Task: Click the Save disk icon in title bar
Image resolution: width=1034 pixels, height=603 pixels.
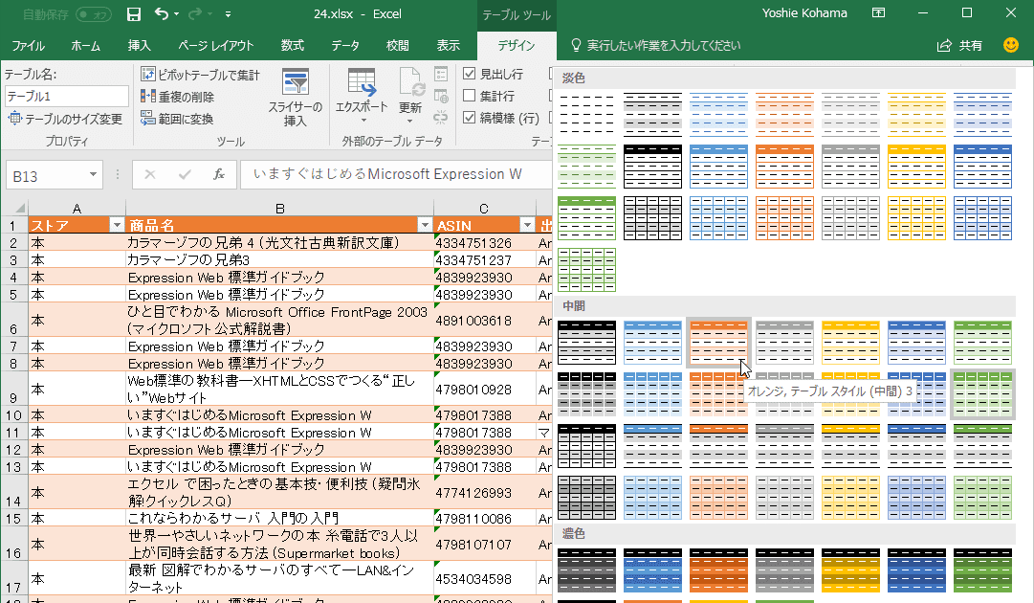Action: pos(133,13)
